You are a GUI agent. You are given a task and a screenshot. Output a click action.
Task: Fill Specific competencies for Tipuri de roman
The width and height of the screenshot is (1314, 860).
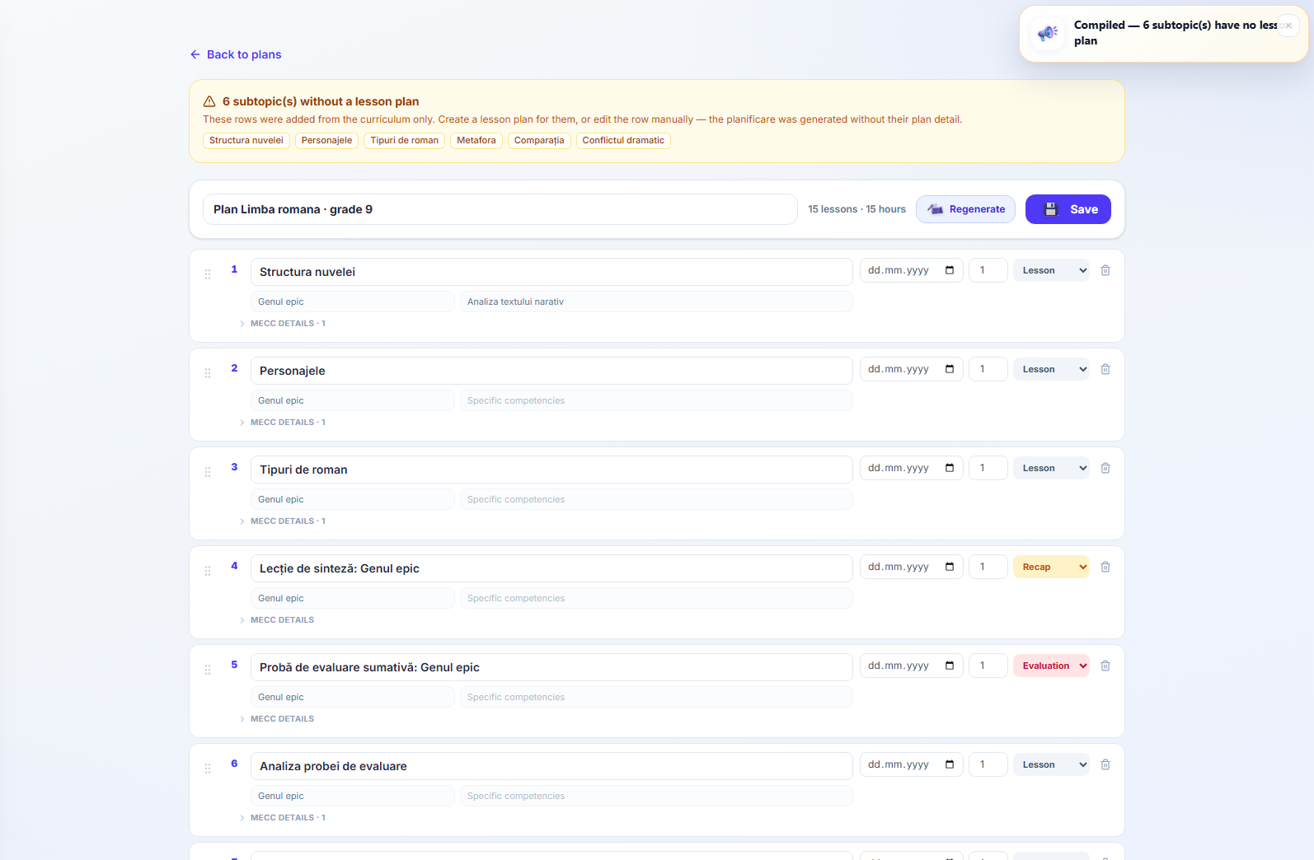click(x=656, y=499)
